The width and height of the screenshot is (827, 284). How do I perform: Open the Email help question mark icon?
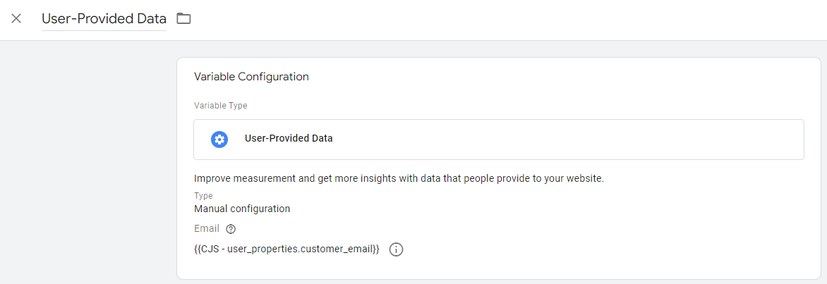point(231,229)
